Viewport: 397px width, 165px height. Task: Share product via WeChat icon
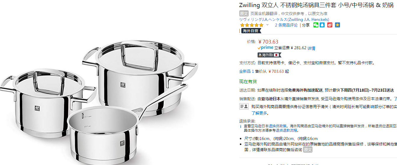click(316, 25)
